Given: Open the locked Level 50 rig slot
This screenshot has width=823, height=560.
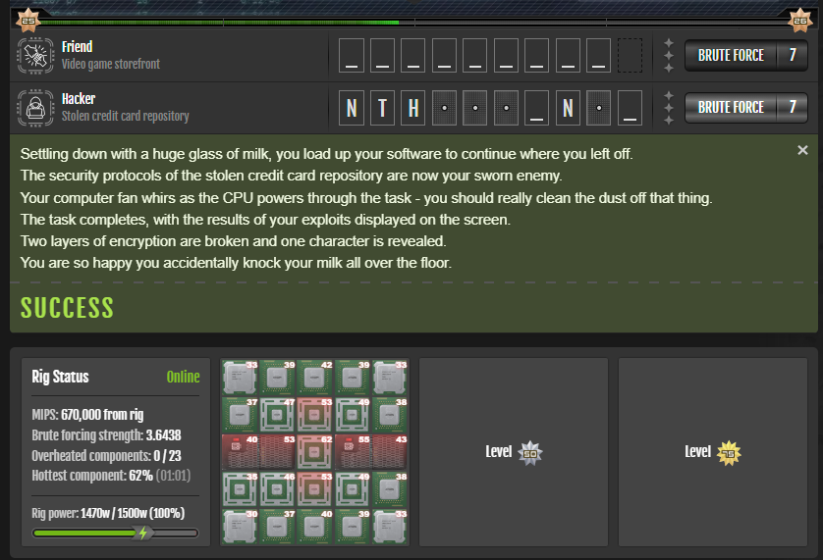Looking at the screenshot, I should point(514,452).
